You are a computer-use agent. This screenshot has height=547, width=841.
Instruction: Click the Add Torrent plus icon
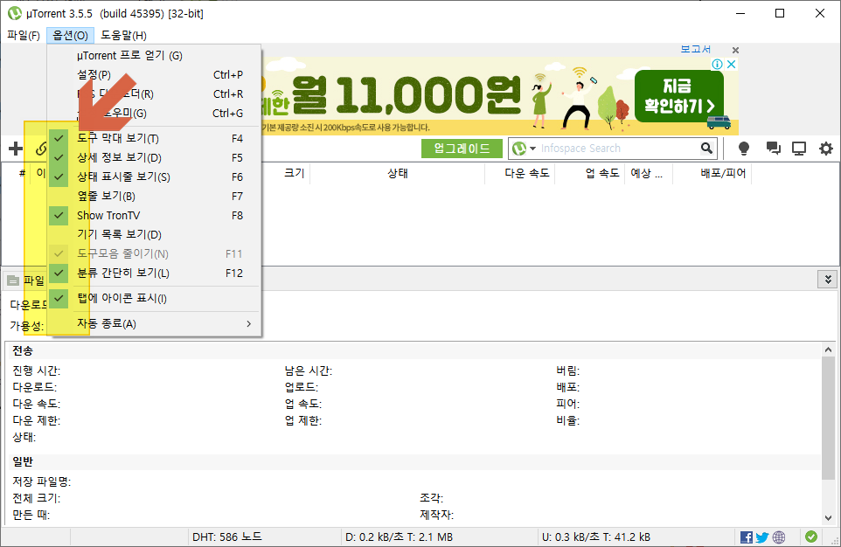16,149
